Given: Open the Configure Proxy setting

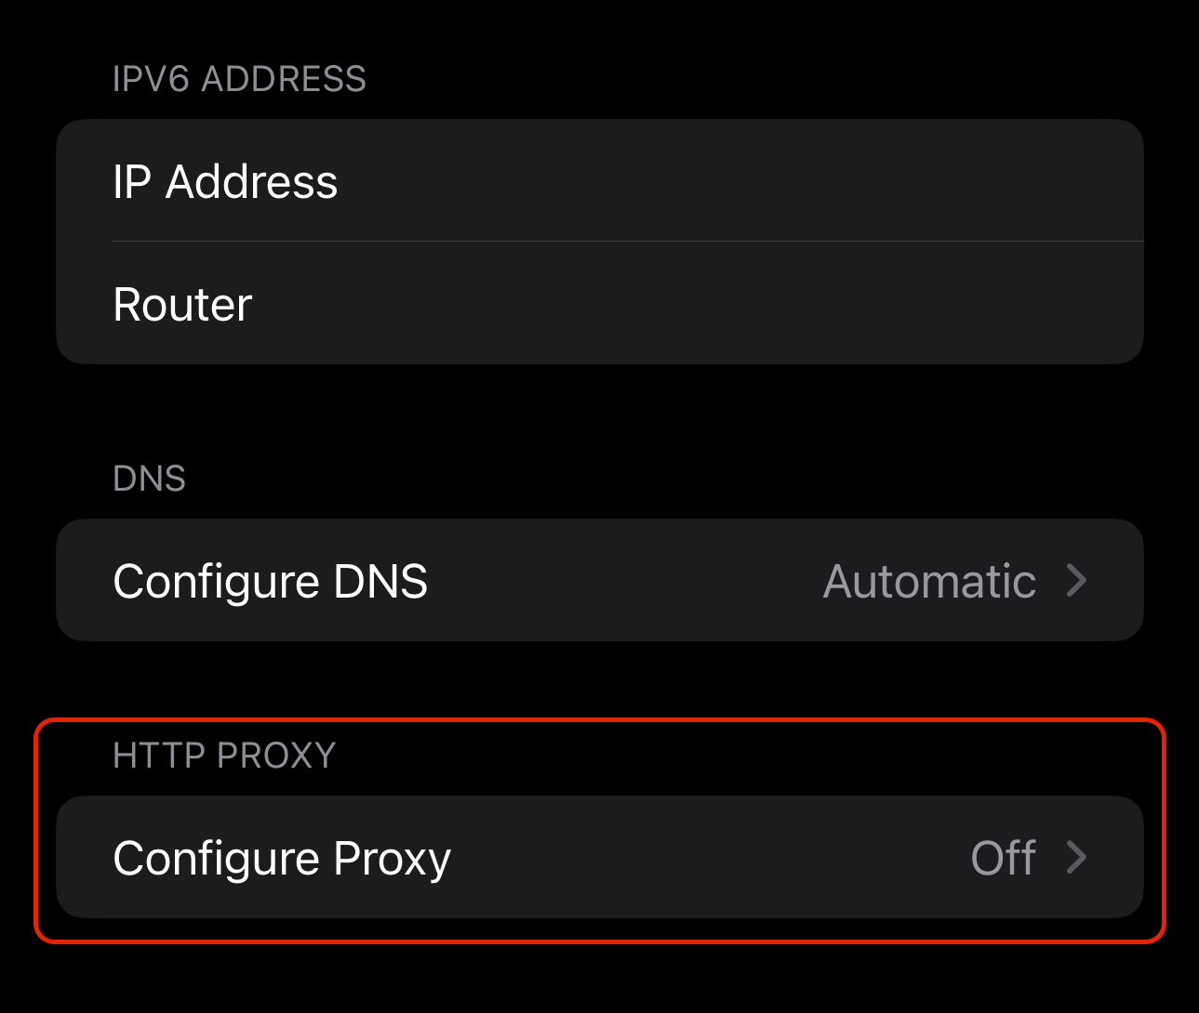Looking at the screenshot, I should (x=282, y=859).
